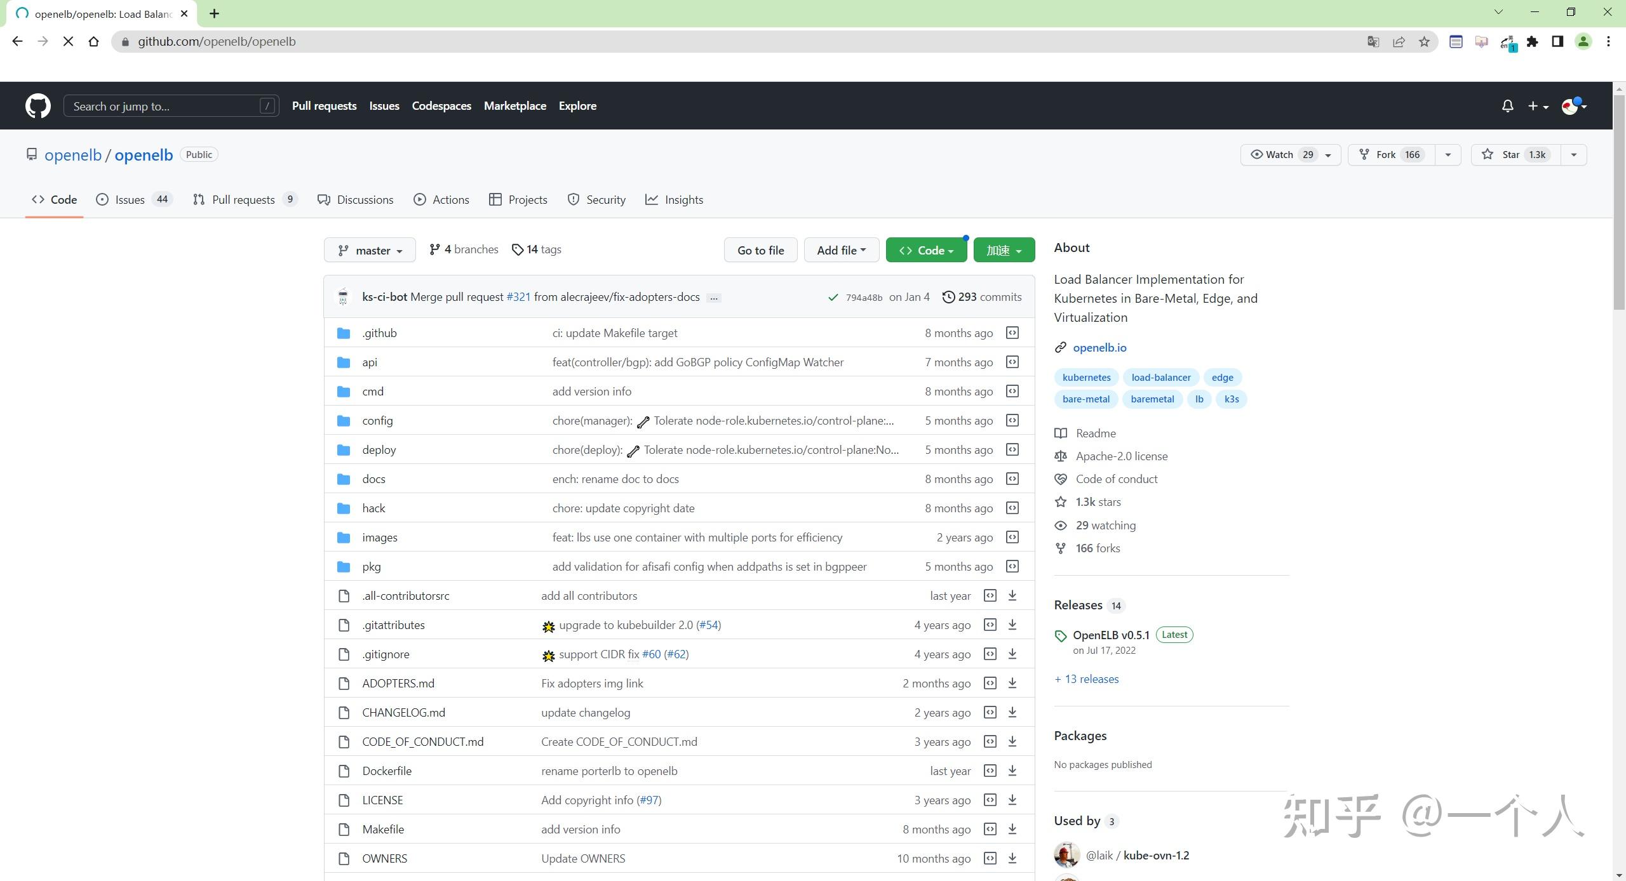The height and width of the screenshot is (881, 1626).
Task: Open the Apache-2.0 license link
Action: [1122, 456]
